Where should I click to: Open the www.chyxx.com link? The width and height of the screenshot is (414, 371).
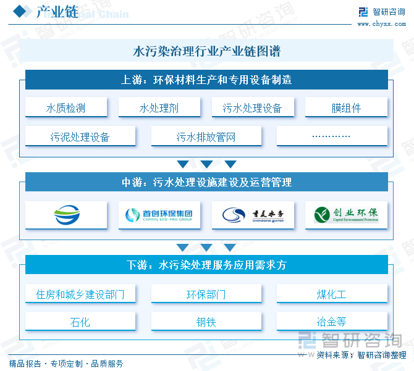[381, 24]
